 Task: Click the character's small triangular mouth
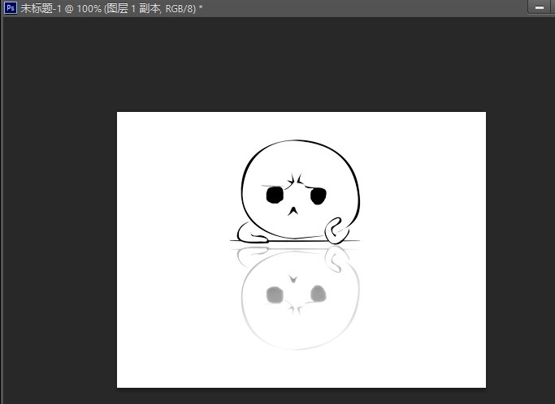(x=293, y=211)
